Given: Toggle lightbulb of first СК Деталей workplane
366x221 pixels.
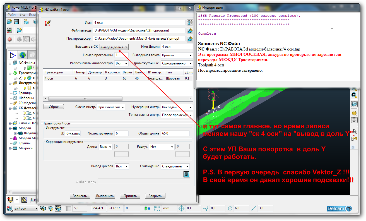Looking at the screenshot, I should [25, 113].
